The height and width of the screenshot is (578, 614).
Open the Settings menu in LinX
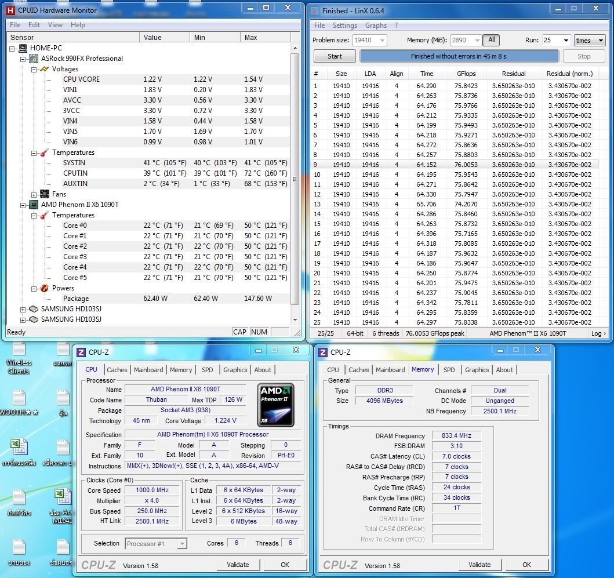pos(344,26)
